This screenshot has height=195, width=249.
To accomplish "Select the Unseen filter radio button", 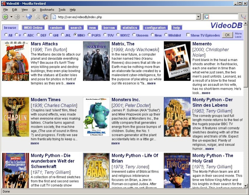I will point(134,35).
